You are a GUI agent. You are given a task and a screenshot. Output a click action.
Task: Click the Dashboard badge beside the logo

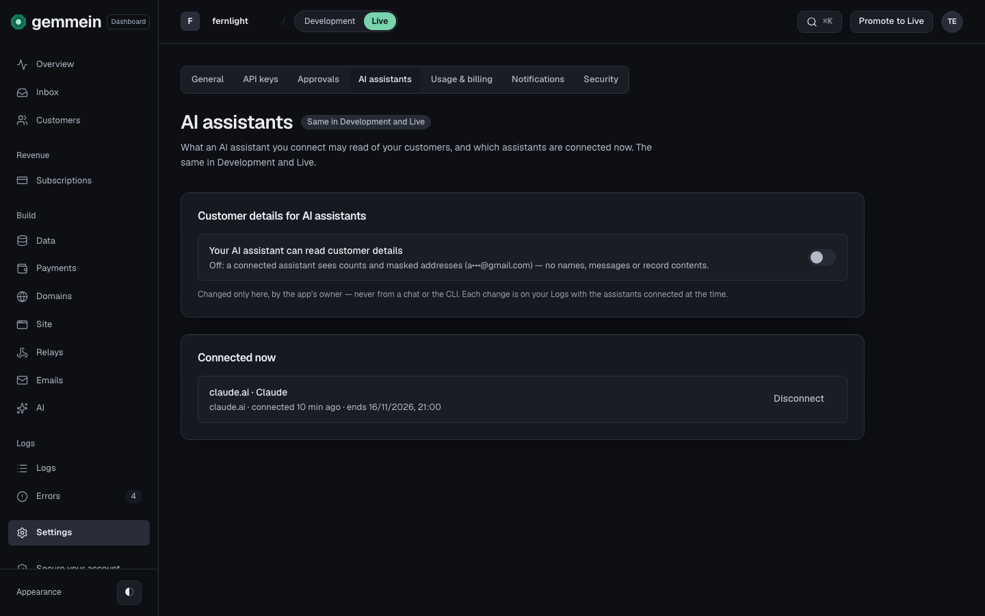pos(129,22)
